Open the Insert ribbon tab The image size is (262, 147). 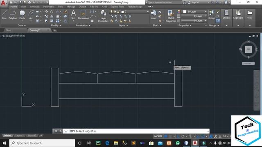(x=23, y=7)
